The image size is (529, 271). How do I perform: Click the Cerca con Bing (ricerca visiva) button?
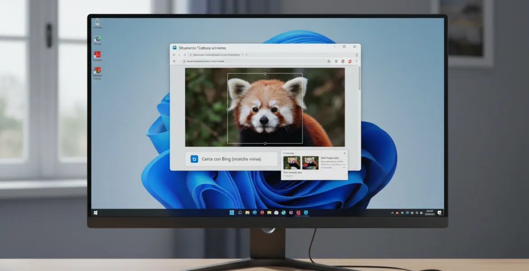click(x=231, y=159)
